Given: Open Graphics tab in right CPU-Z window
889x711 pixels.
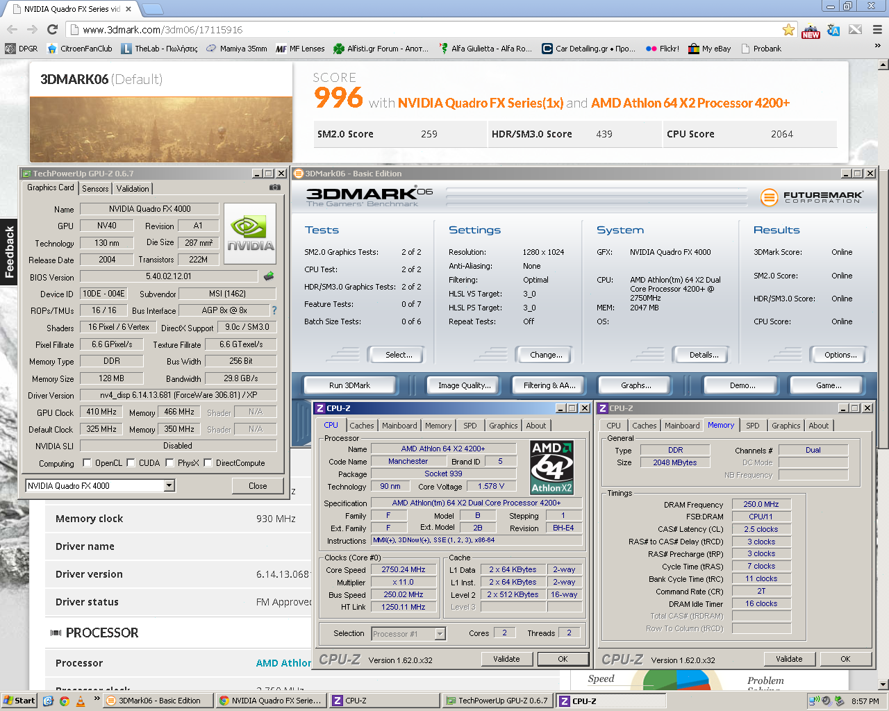Looking at the screenshot, I should (x=786, y=426).
